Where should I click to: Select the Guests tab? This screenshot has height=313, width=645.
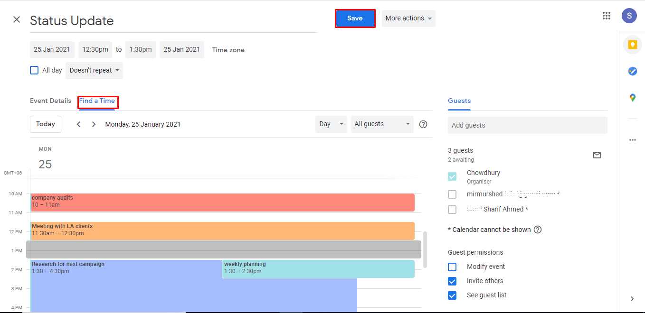[x=459, y=101]
